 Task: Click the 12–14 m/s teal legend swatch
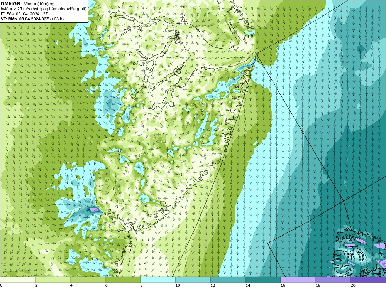pos(228,280)
